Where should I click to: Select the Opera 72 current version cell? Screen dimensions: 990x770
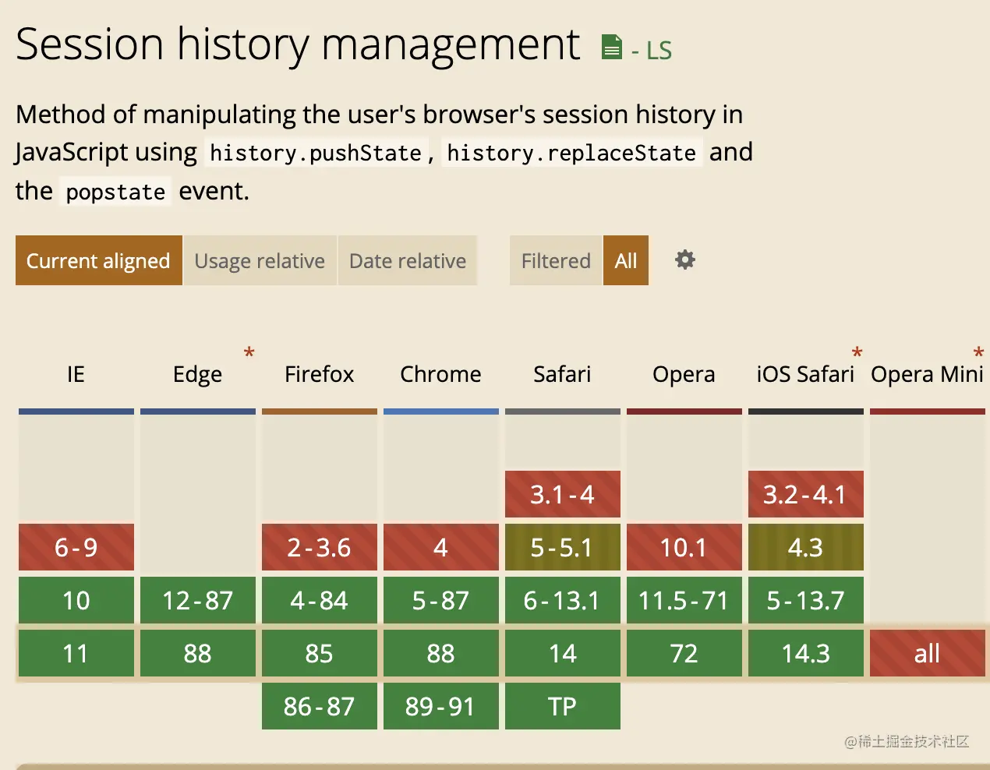(x=684, y=653)
